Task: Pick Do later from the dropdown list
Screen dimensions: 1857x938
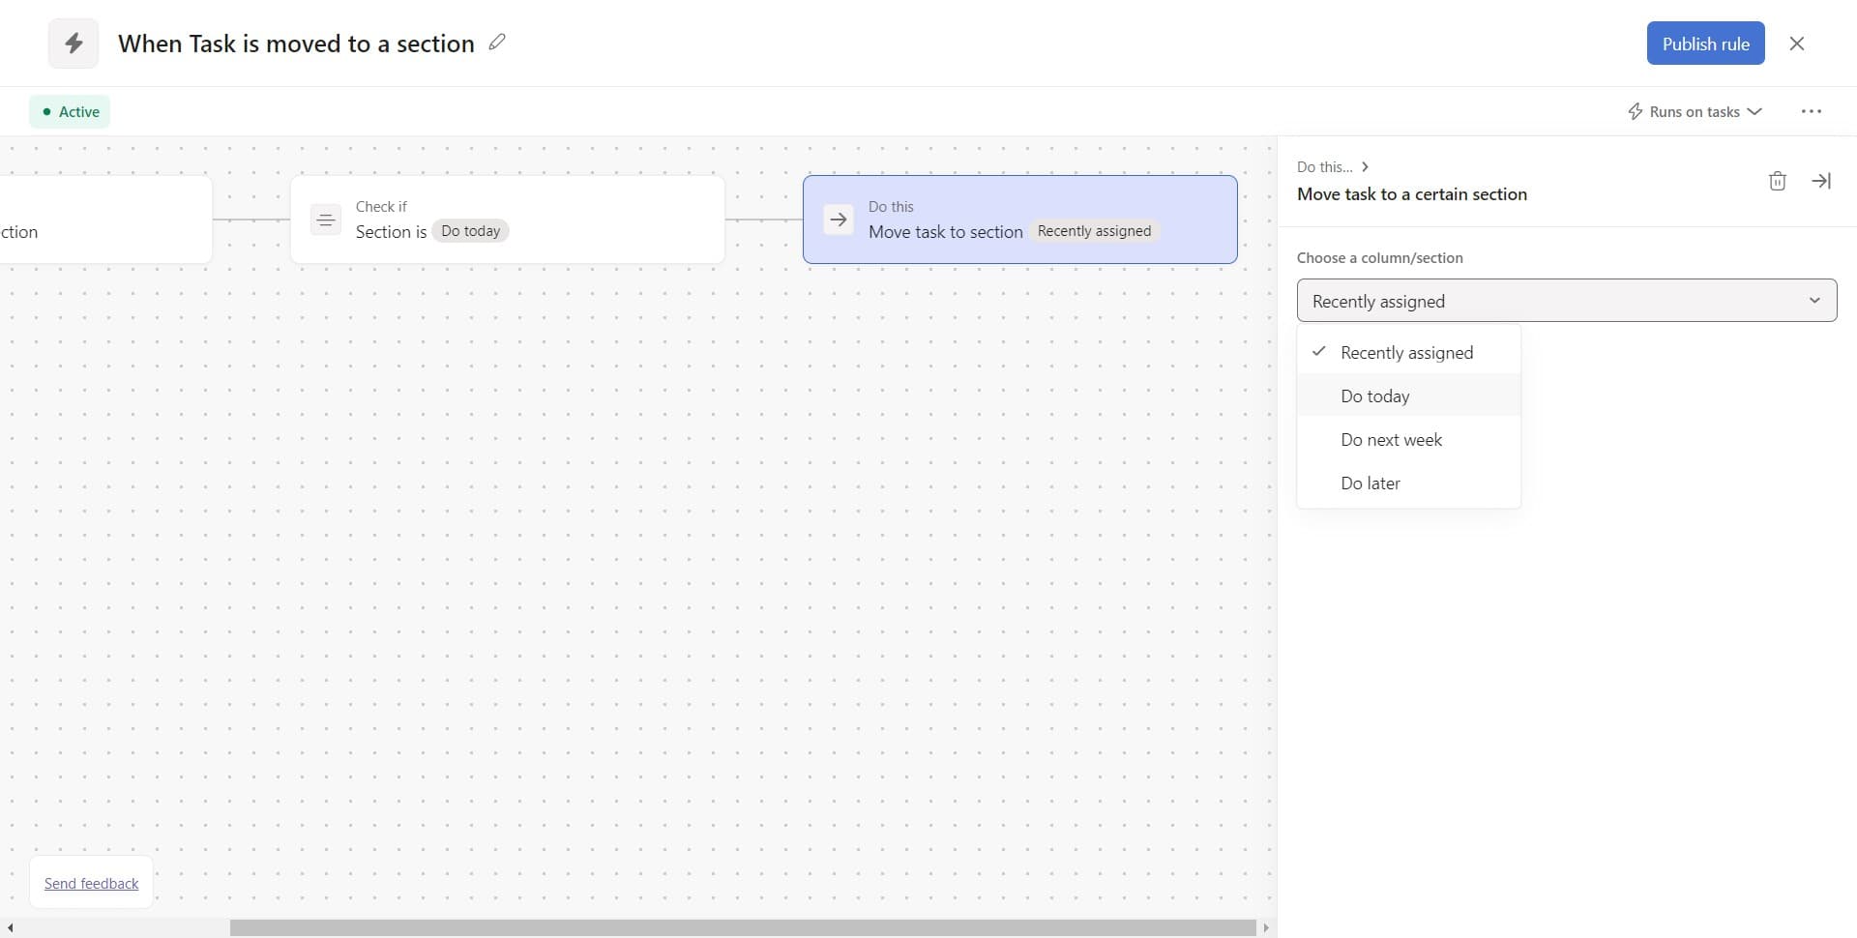Action: click(x=1370, y=484)
